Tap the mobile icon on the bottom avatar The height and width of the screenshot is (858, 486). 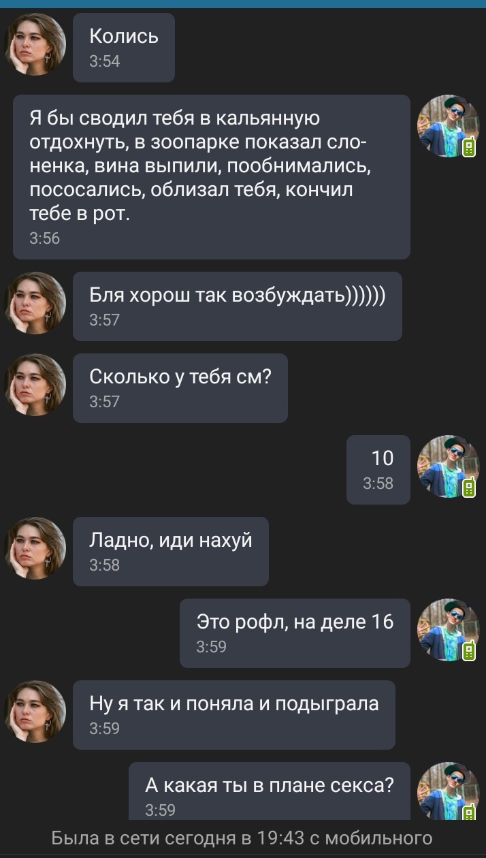[x=468, y=812]
